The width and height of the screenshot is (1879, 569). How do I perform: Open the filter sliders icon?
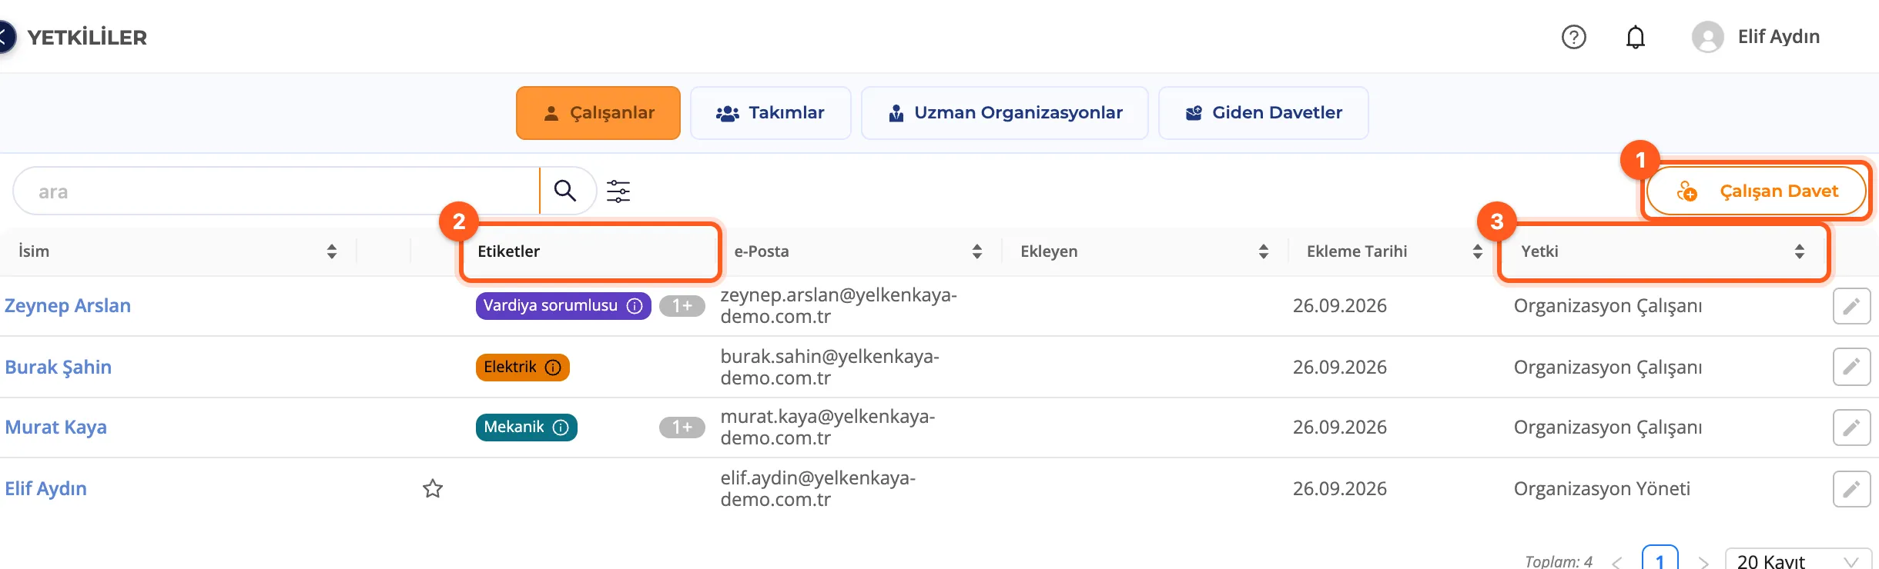(x=618, y=191)
